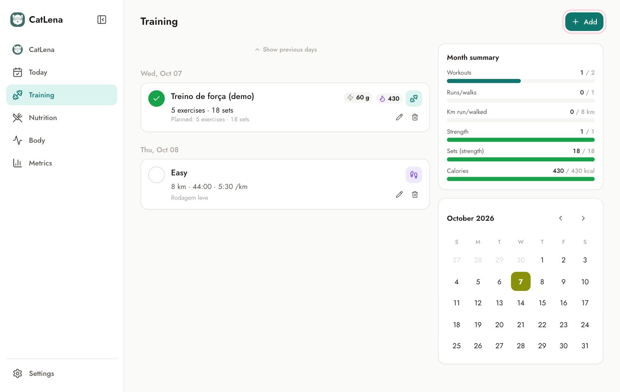
Task: Click the footprints icon on Easy card
Action: [414, 175]
